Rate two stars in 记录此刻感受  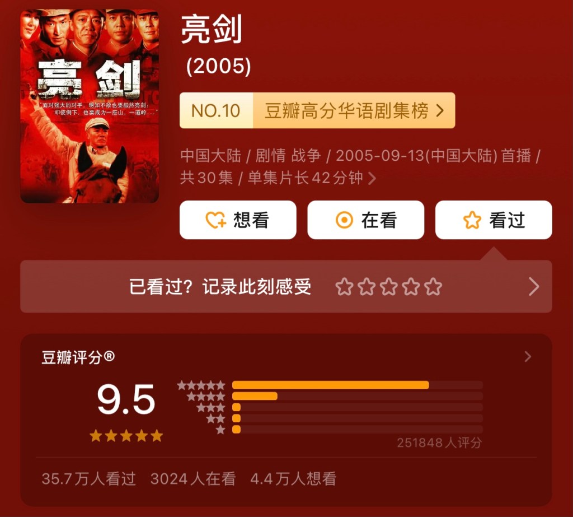[367, 286]
